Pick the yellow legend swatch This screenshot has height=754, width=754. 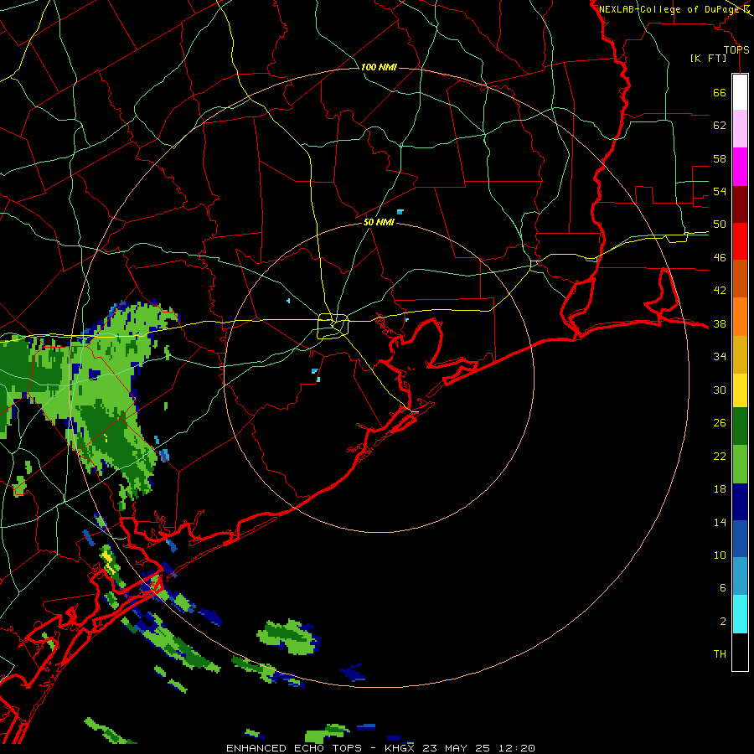point(740,390)
